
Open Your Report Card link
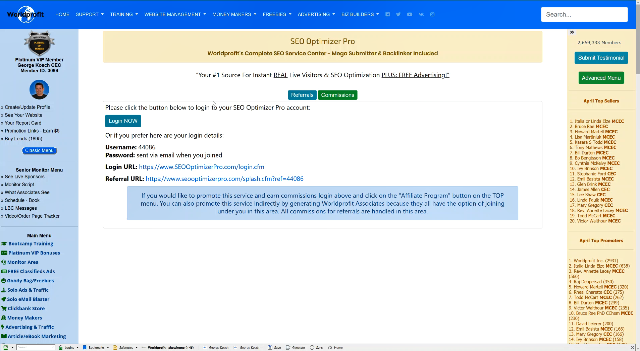pos(23,123)
